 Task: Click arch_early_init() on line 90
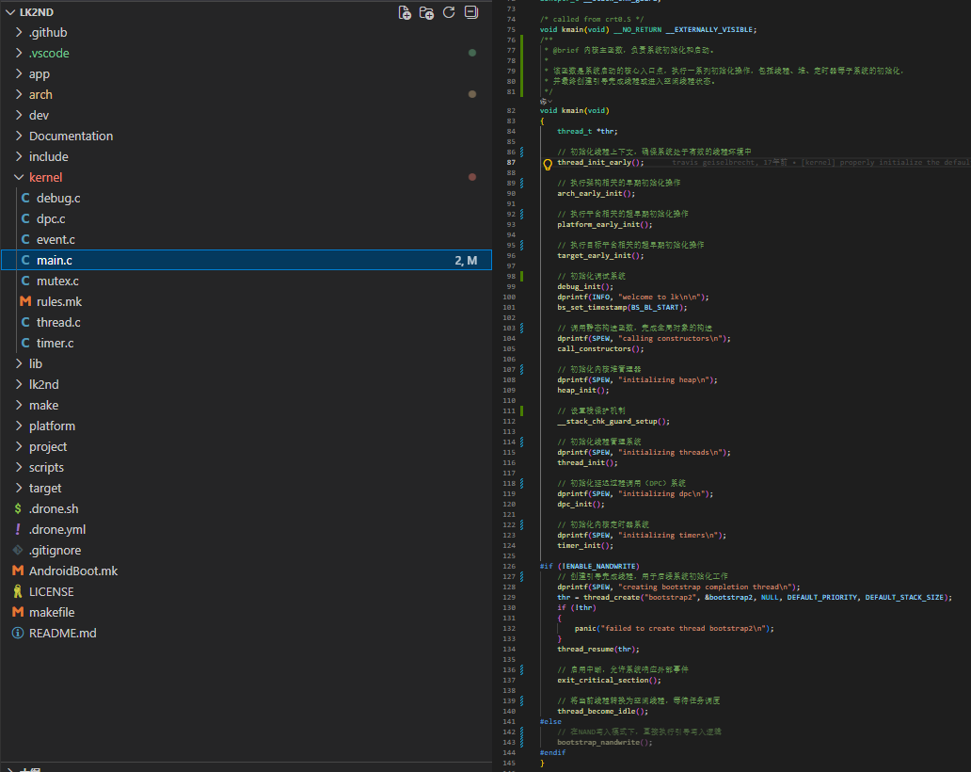click(596, 193)
